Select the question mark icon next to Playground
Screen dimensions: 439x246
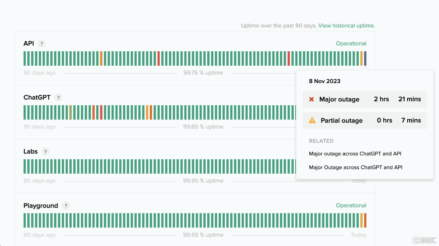pyautogui.click(x=66, y=206)
